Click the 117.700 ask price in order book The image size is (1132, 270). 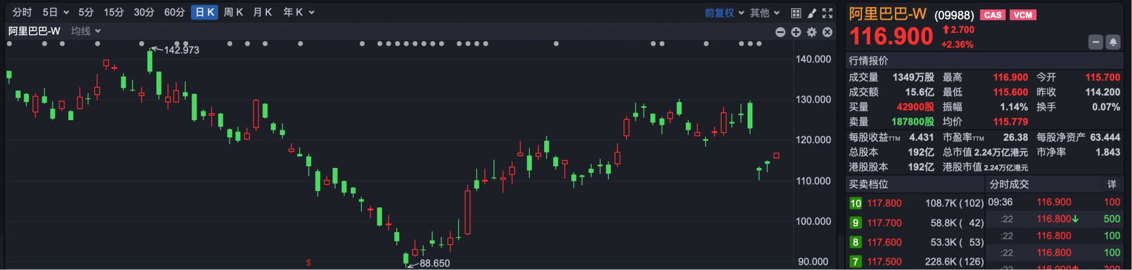pos(884,223)
